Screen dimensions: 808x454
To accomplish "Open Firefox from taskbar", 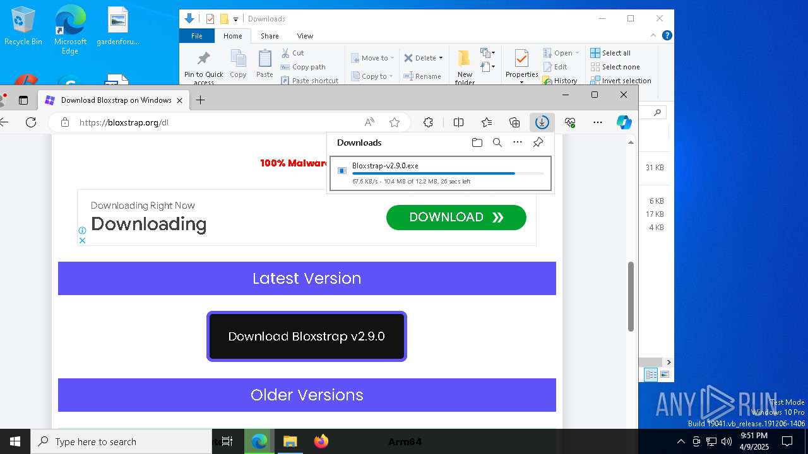I will click(x=321, y=441).
